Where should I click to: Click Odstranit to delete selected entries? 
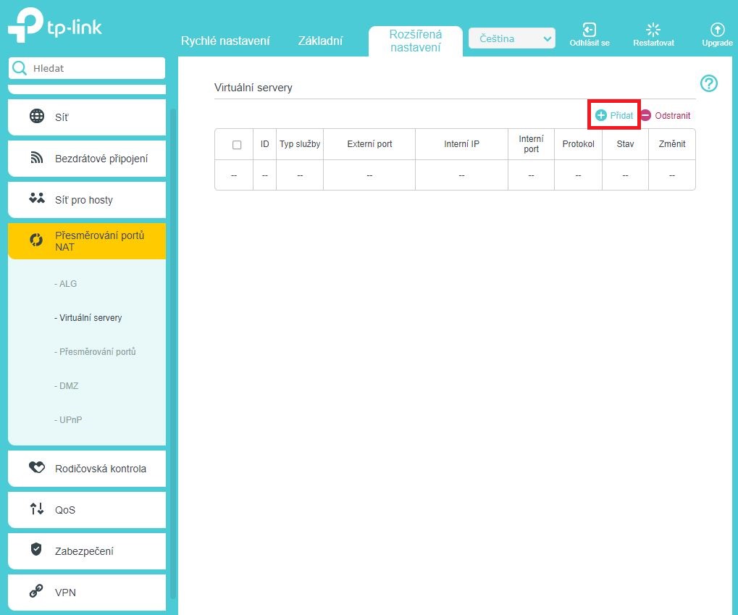click(666, 115)
